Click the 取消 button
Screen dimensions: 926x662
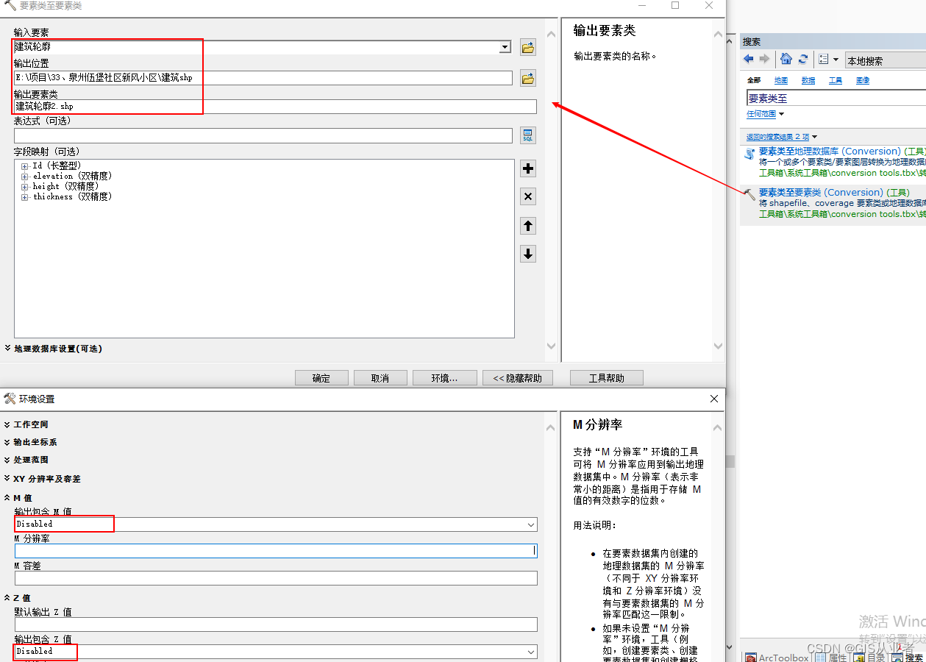click(380, 378)
